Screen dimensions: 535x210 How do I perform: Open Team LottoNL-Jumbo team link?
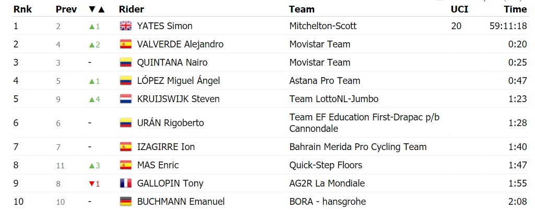[334, 99]
